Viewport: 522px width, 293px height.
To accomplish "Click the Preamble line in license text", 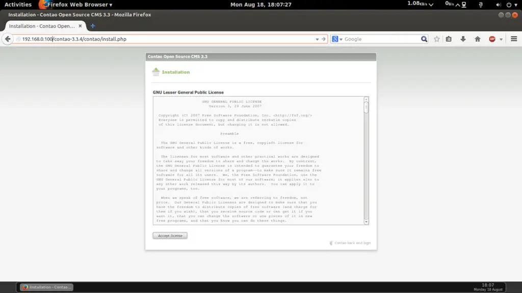I will pyautogui.click(x=229, y=134).
